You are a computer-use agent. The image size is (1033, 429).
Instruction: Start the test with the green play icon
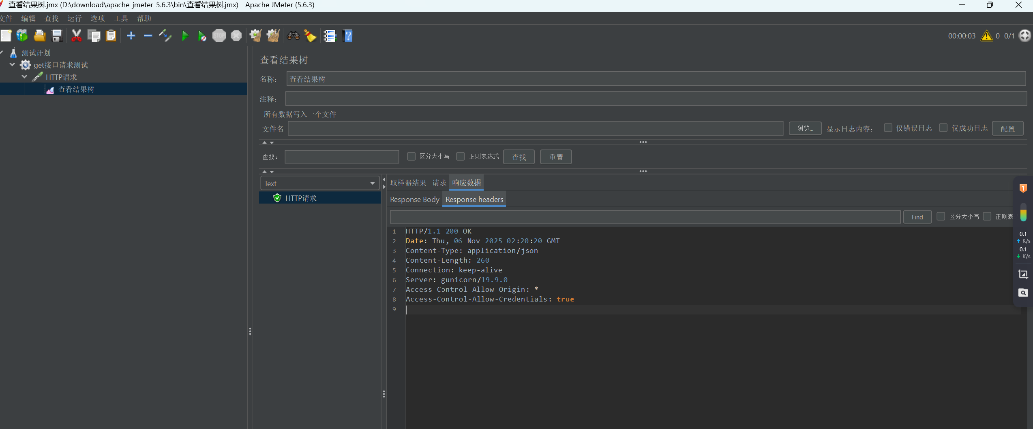(x=185, y=36)
